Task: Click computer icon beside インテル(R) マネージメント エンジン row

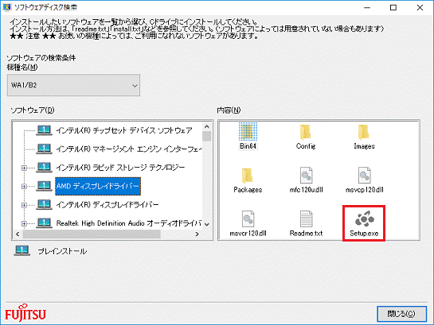Action: coord(44,149)
